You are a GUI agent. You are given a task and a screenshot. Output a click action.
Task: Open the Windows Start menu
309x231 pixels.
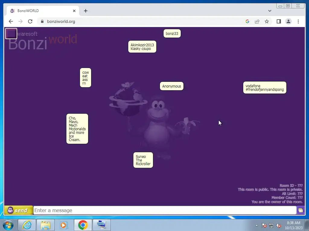pos(8,225)
